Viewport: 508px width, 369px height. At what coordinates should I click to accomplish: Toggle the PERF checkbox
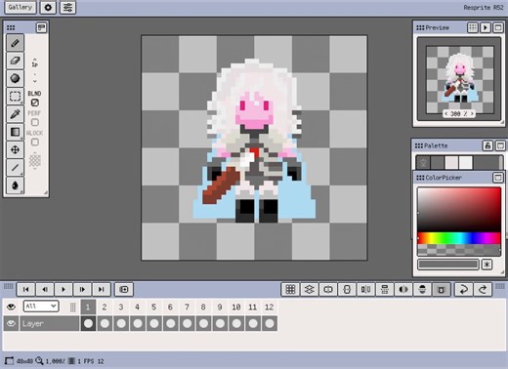[35, 122]
